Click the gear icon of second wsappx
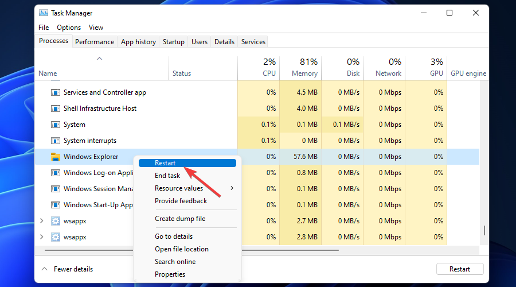The image size is (516, 287). tap(55, 237)
